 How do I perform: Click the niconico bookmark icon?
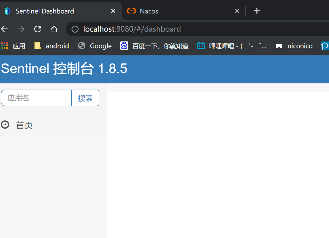tap(279, 46)
